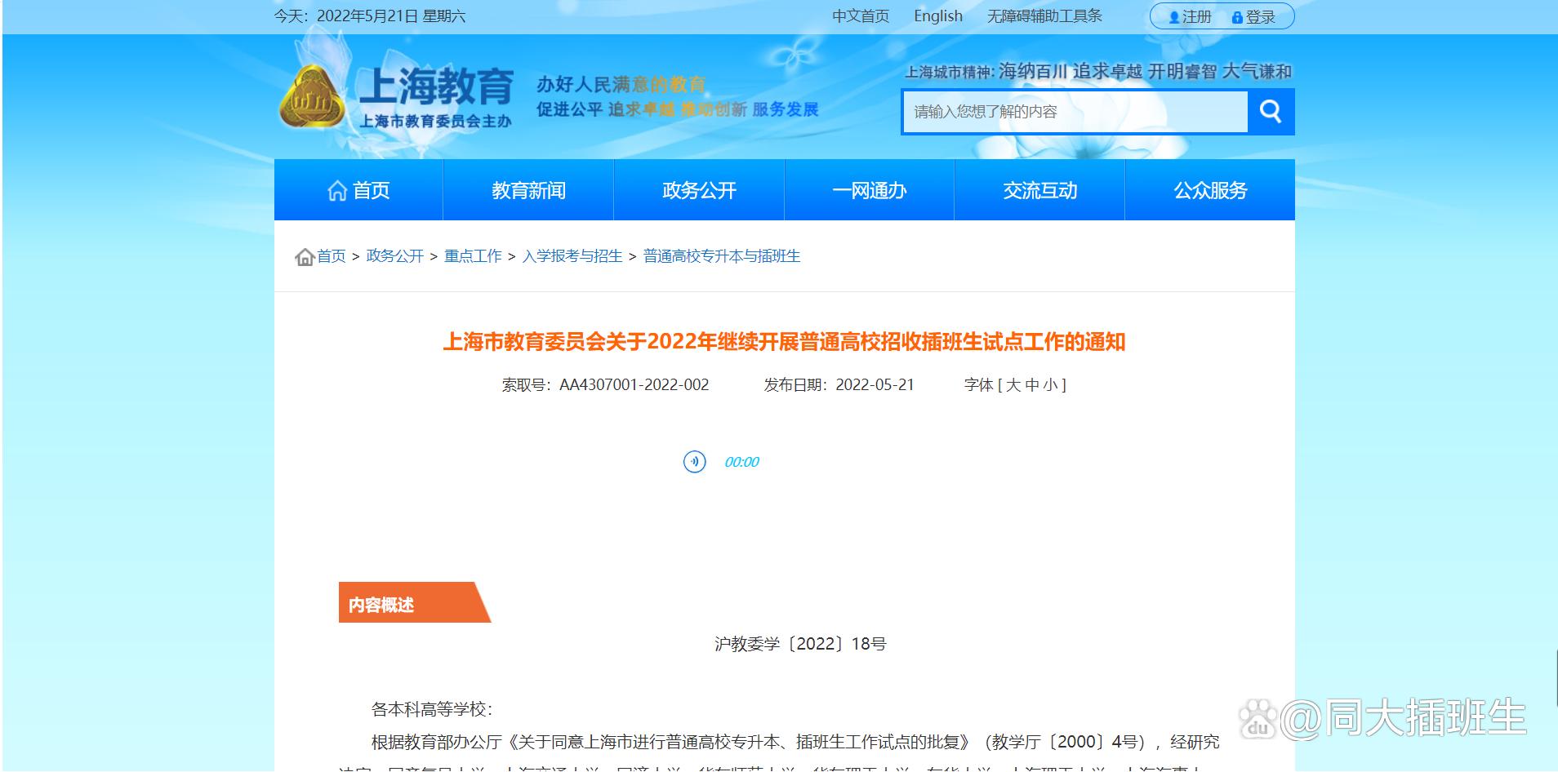The height and width of the screenshot is (772, 1558).
Task: Click the search input field
Action: (x=1070, y=112)
